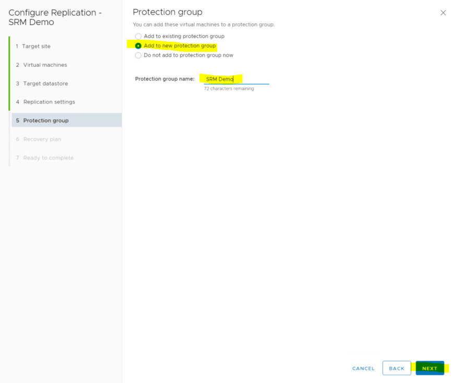Choose 'Add to new protection group' radio

tap(138, 46)
